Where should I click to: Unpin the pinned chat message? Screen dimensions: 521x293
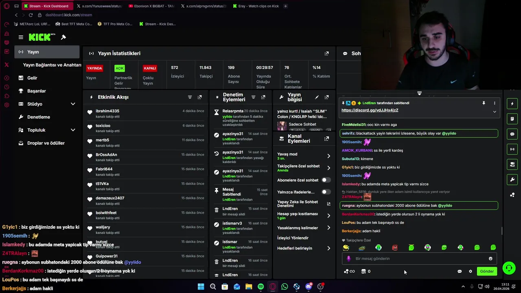coord(484,103)
